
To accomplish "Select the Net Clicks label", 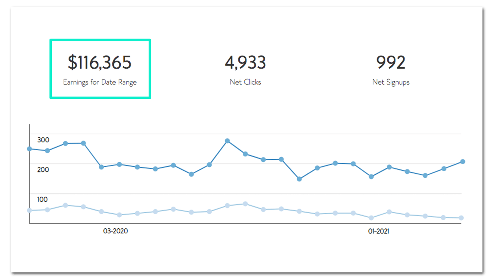I will [245, 82].
